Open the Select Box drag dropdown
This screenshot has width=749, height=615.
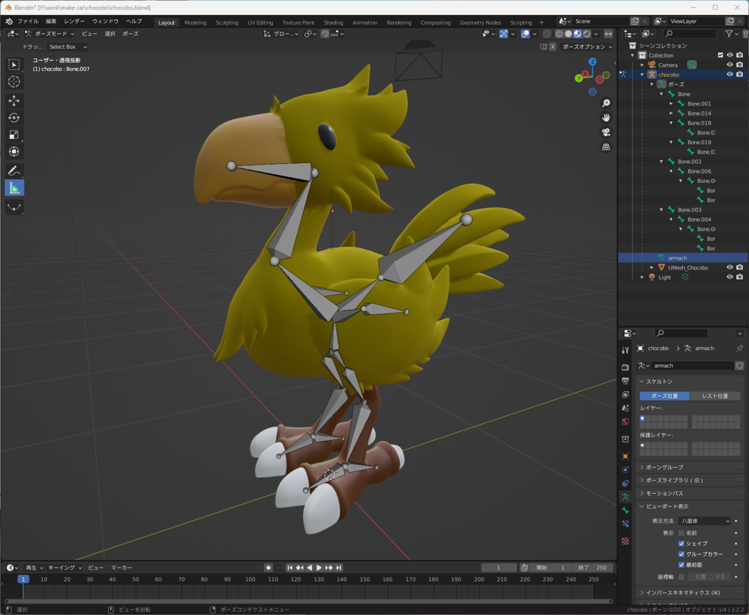pyautogui.click(x=67, y=47)
